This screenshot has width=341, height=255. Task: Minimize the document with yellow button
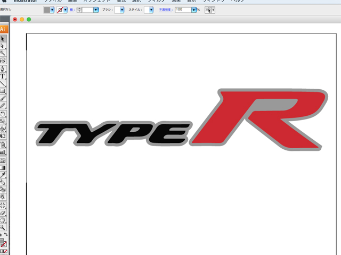(22, 20)
